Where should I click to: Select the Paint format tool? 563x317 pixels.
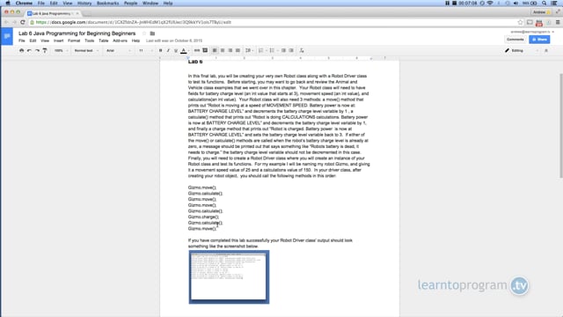[x=45, y=51]
